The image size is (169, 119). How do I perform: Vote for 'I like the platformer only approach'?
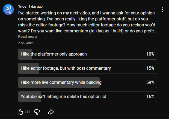click(x=88, y=54)
